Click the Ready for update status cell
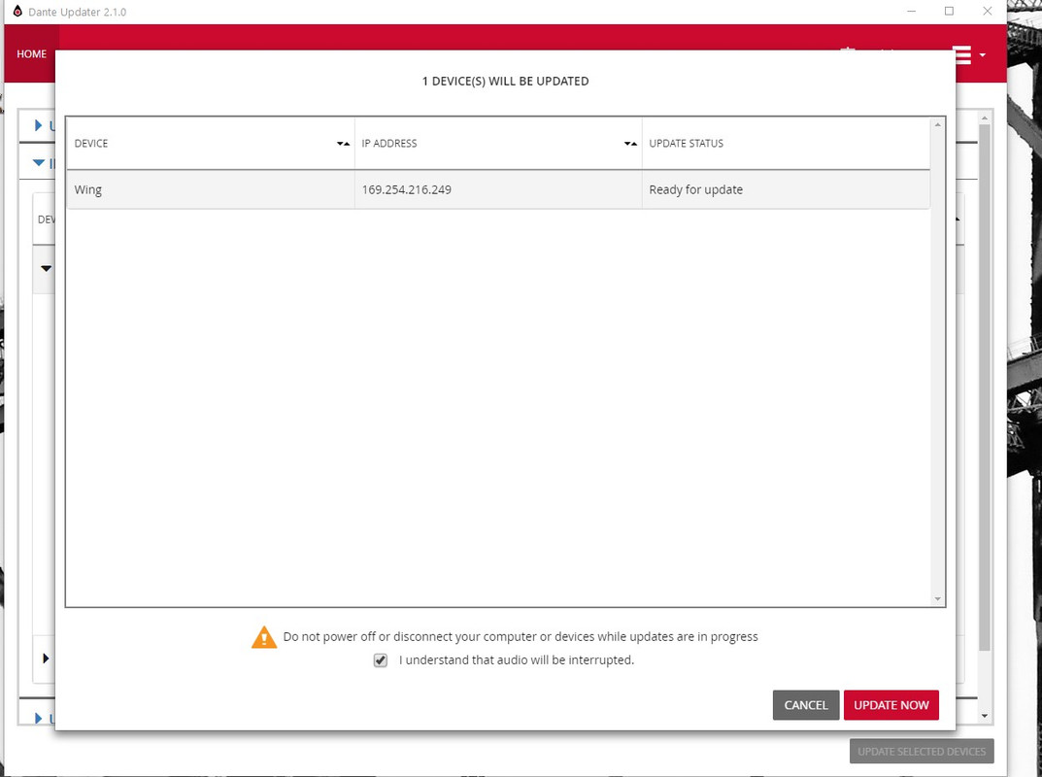 [x=786, y=189]
